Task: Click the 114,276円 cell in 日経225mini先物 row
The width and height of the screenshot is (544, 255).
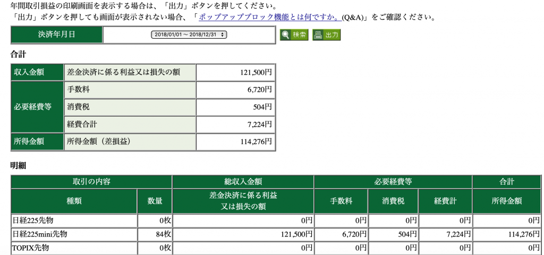Action: pyautogui.click(x=507, y=234)
